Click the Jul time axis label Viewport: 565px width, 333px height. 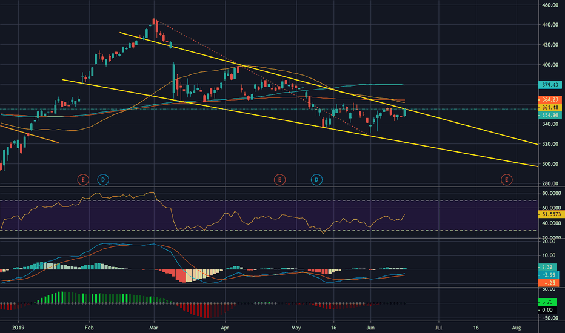(438, 328)
